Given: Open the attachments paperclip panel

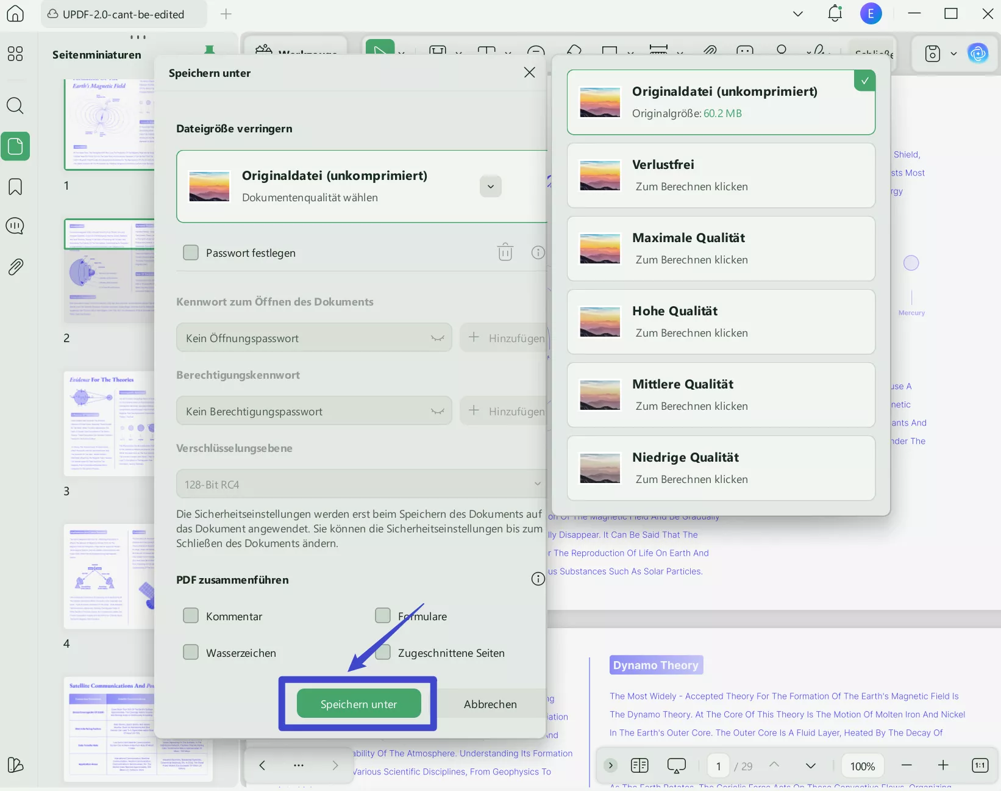Looking at the screenshot, I should point(15,267).
